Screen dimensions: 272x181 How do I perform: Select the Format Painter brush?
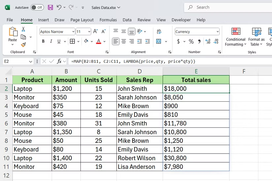coord(23,45)
